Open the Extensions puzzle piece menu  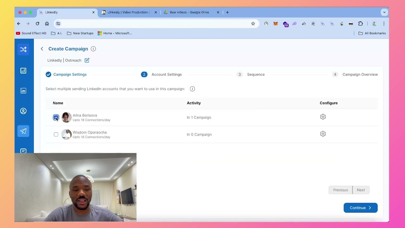tap(360, 24)
